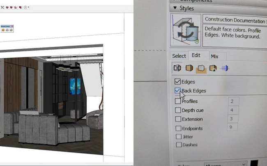Image resolution: width=267 pixels, height=166 pixels.
Task: Collapse the Styles panel
Action: pos(175,7)
